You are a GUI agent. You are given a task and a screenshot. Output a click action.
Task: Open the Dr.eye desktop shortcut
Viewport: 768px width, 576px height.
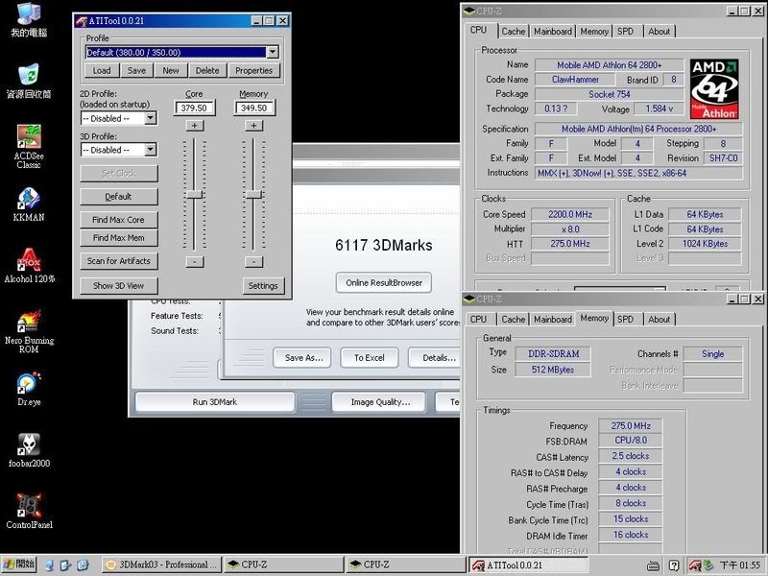click(x=29, y=390)
